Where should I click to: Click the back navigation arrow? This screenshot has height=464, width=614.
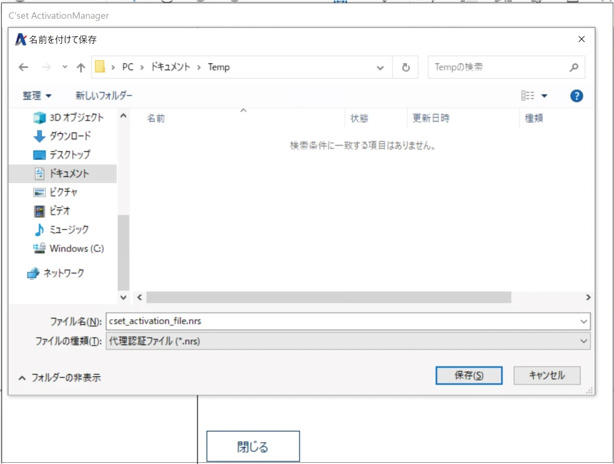(24, 67)
